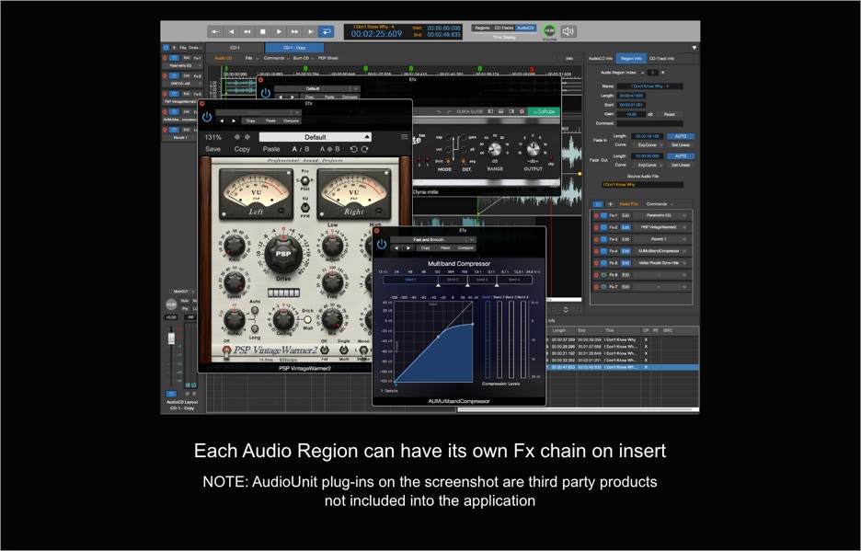The width and height of the screenshot is (861, 551).
Task: Click Set Linear for Fade In curve
Action: click(680, 144)
